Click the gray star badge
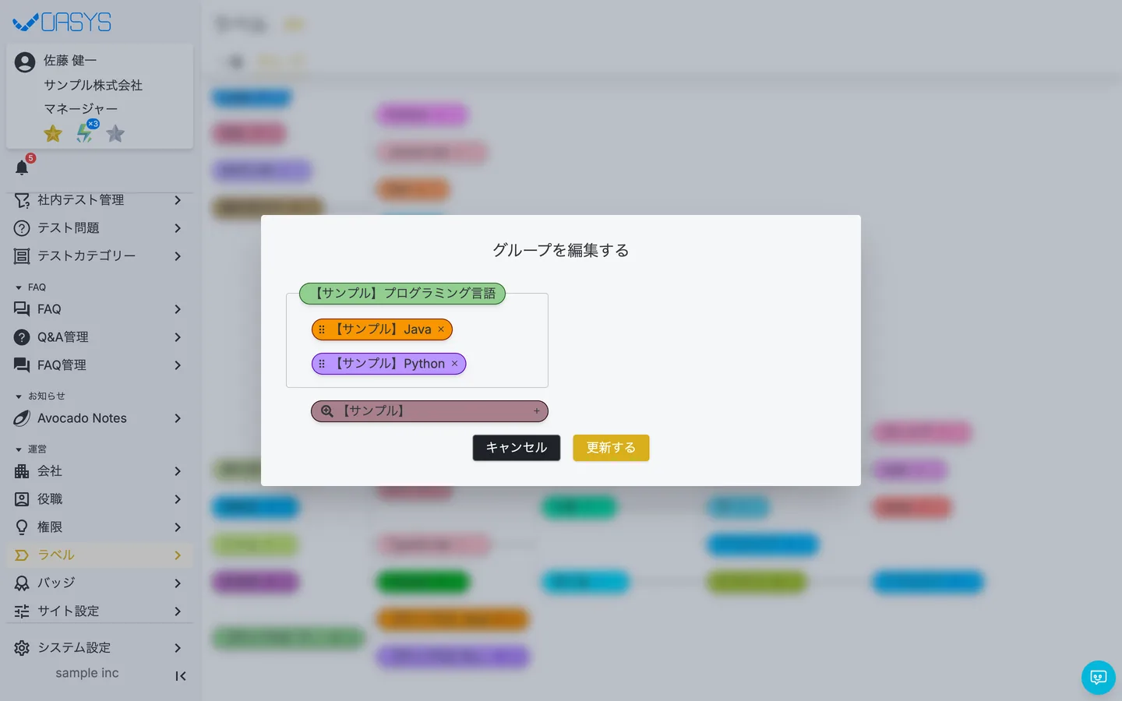 point(115,134)
